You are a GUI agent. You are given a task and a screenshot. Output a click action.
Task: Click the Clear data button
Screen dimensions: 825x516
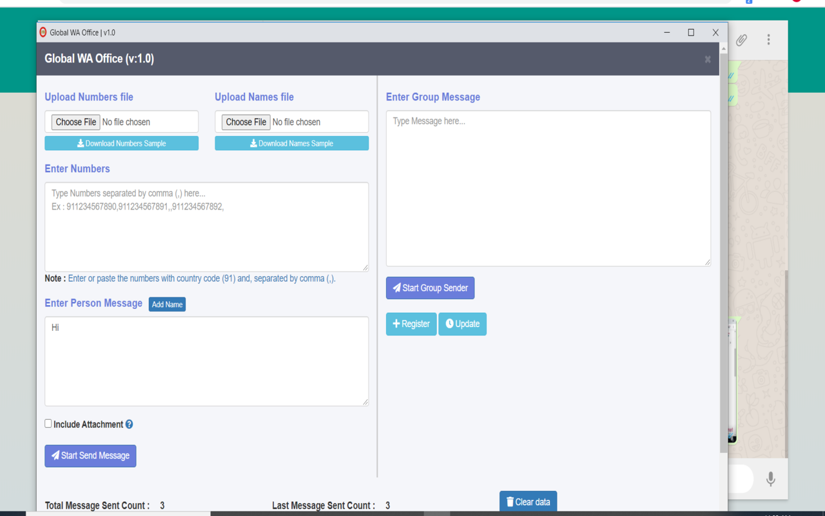[528, 502]
